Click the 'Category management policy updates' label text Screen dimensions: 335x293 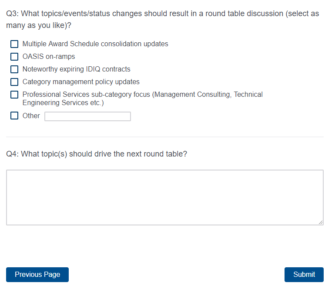click(81, 82)
